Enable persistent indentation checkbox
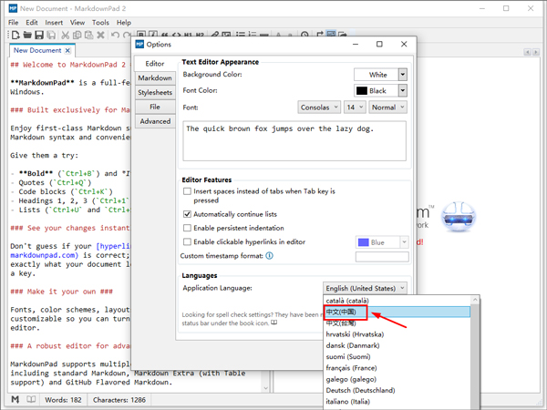The height and width of the screenshot is (410, 547). [x=188, y=227]
